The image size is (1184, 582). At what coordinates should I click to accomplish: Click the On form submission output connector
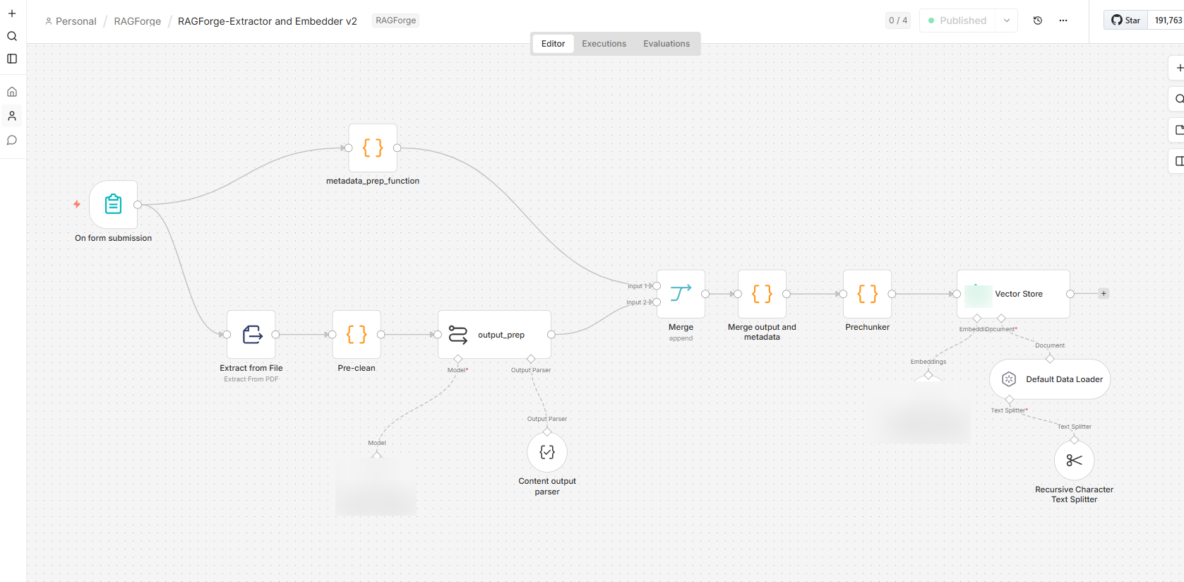click(138, 205)
